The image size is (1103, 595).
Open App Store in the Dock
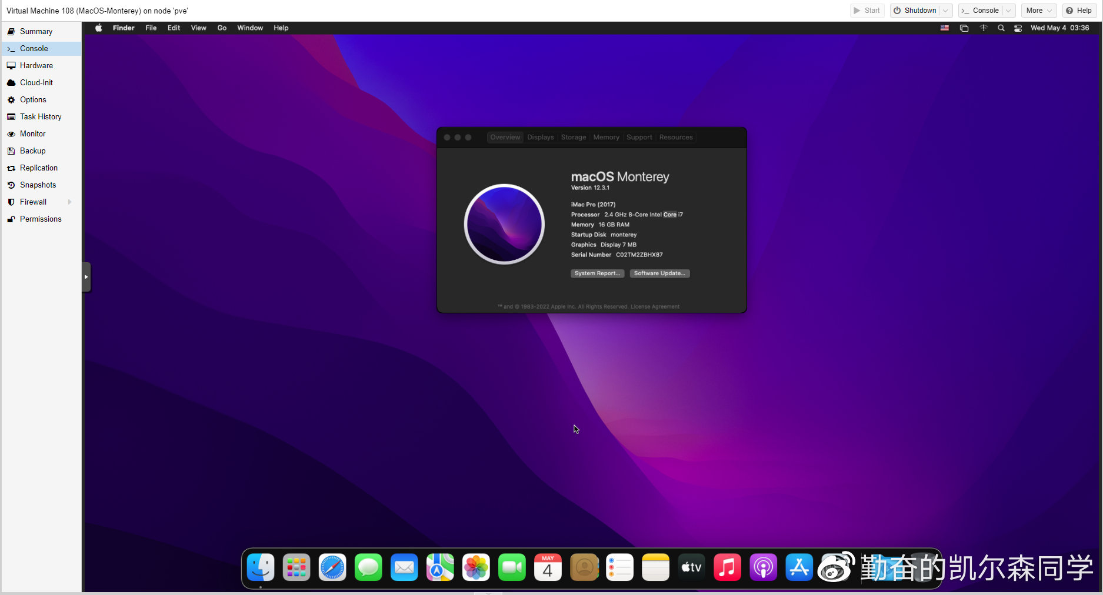click(x=799, y=568)
